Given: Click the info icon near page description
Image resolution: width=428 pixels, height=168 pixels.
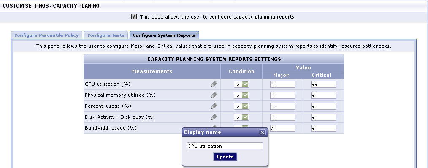Looking at the screenshot, I should (134, 17).
